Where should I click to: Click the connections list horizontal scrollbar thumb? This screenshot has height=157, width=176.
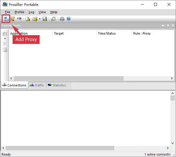pyautogui.click(x=69, y=78)
